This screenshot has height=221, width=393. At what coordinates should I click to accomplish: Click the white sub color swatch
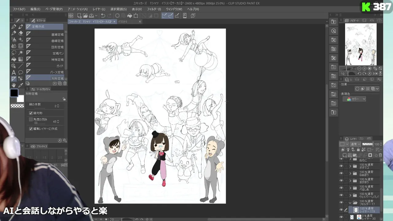20,99
